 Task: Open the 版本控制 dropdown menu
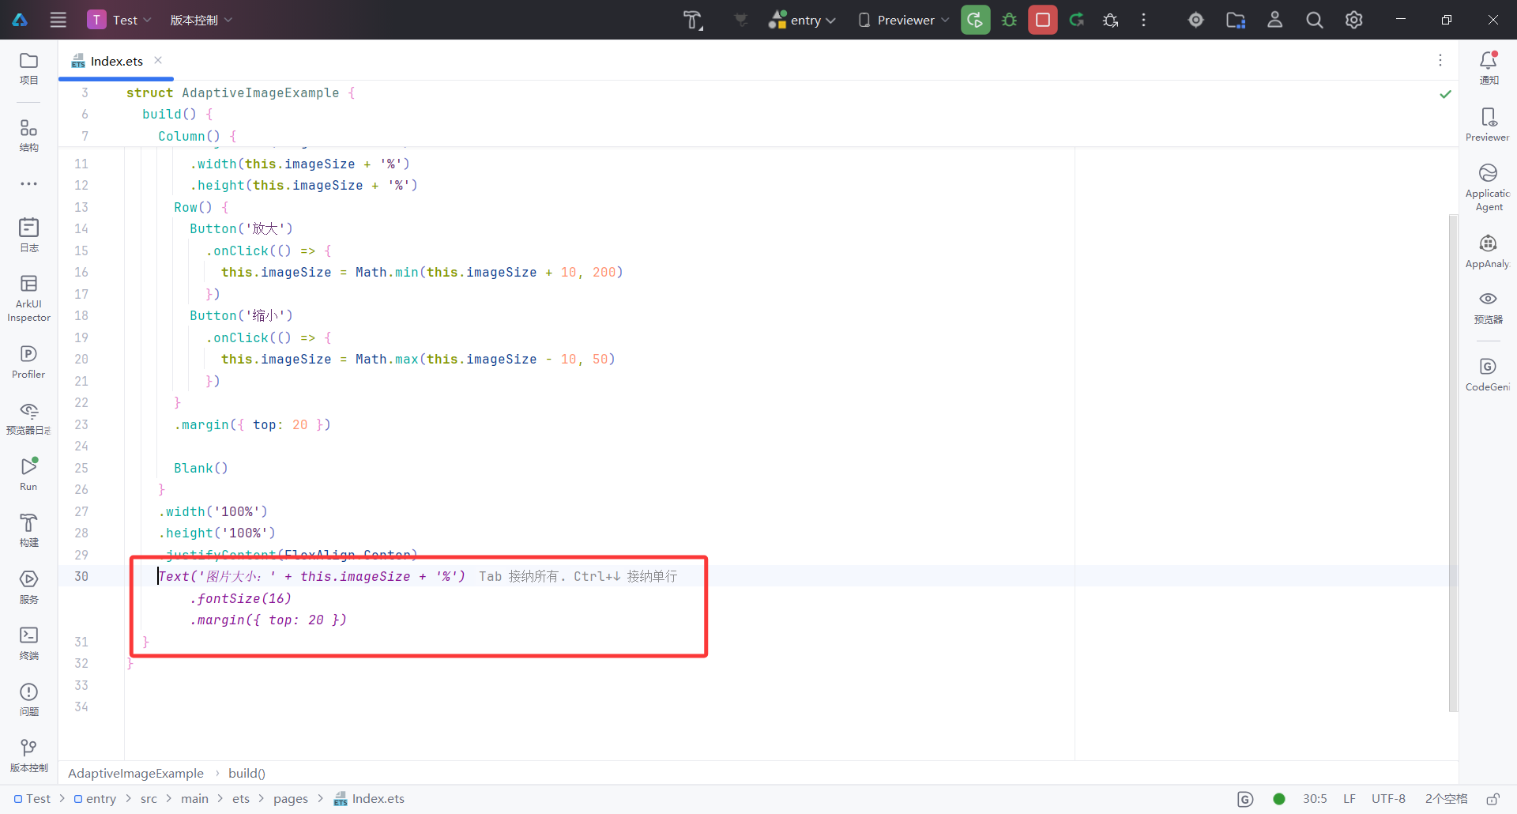coord(201,20)
